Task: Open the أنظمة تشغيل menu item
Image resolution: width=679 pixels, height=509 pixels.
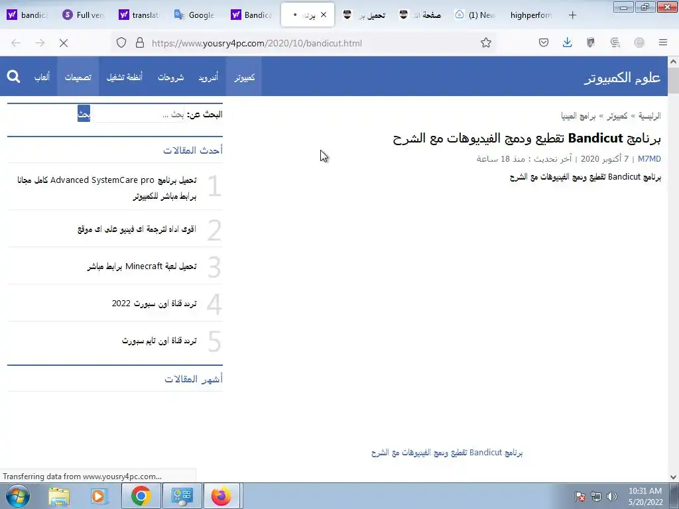Action: pos(125,77)
